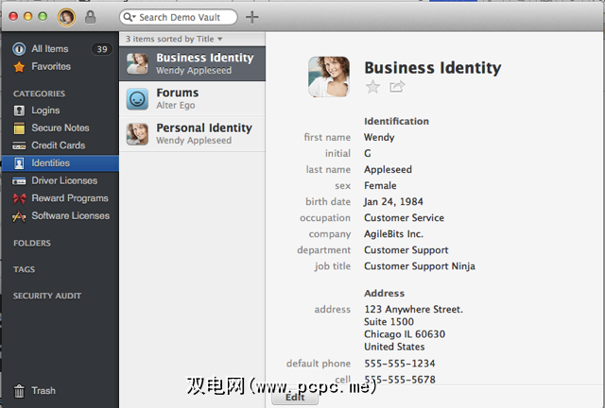The image size is (605, 408).
Task: Expand the Tags section
Action: (x=25, y=269)
